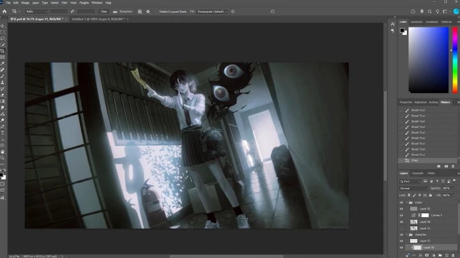Screen dimensions: 460x258
Task: Swap crop width and height values
Action: 72,11
